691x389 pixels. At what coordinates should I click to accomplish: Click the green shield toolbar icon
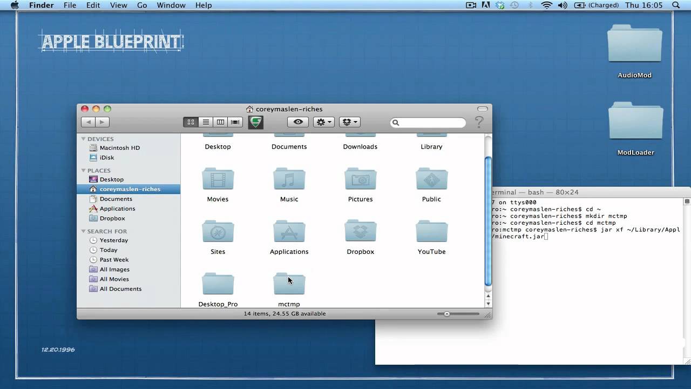tap(256, 122)
